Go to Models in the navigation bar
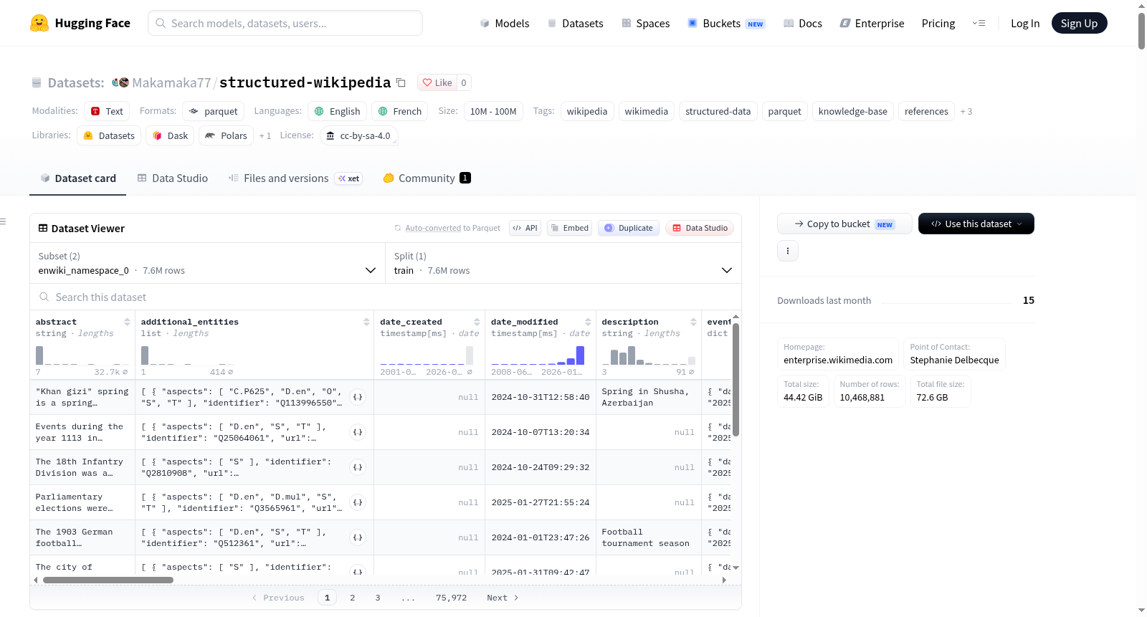1147x617 pixels. tap(505, 24)
